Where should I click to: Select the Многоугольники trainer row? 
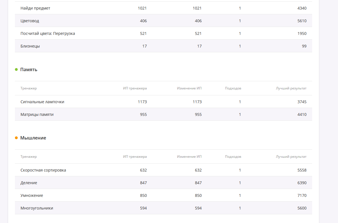click(37, 208)
